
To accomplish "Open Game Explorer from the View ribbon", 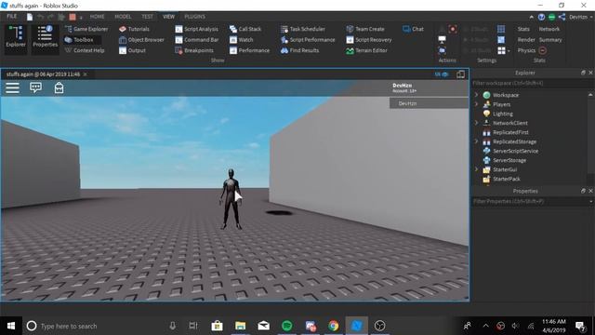I will click(x=86, y=29).
